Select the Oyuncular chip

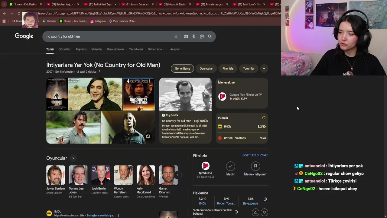[x=206, y=68]
